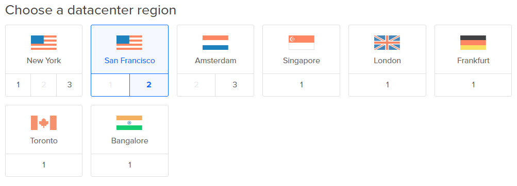
Task: Select the Canadian maple leaf flag
Action: click(x=44, y=123)
